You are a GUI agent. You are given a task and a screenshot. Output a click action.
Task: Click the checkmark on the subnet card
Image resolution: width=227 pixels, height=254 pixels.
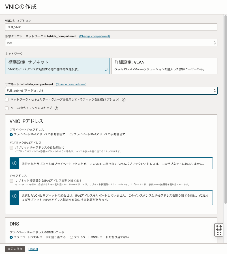[x=106, y=70]
